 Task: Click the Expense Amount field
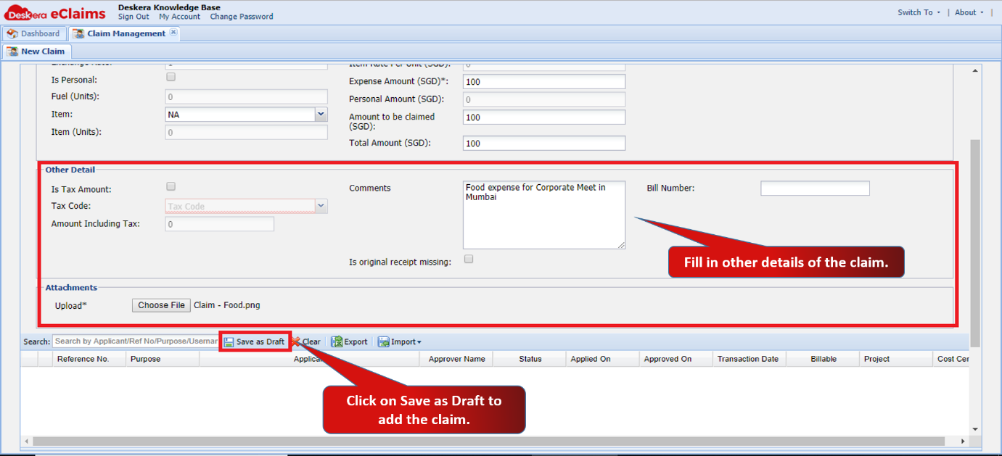point(544,82)
